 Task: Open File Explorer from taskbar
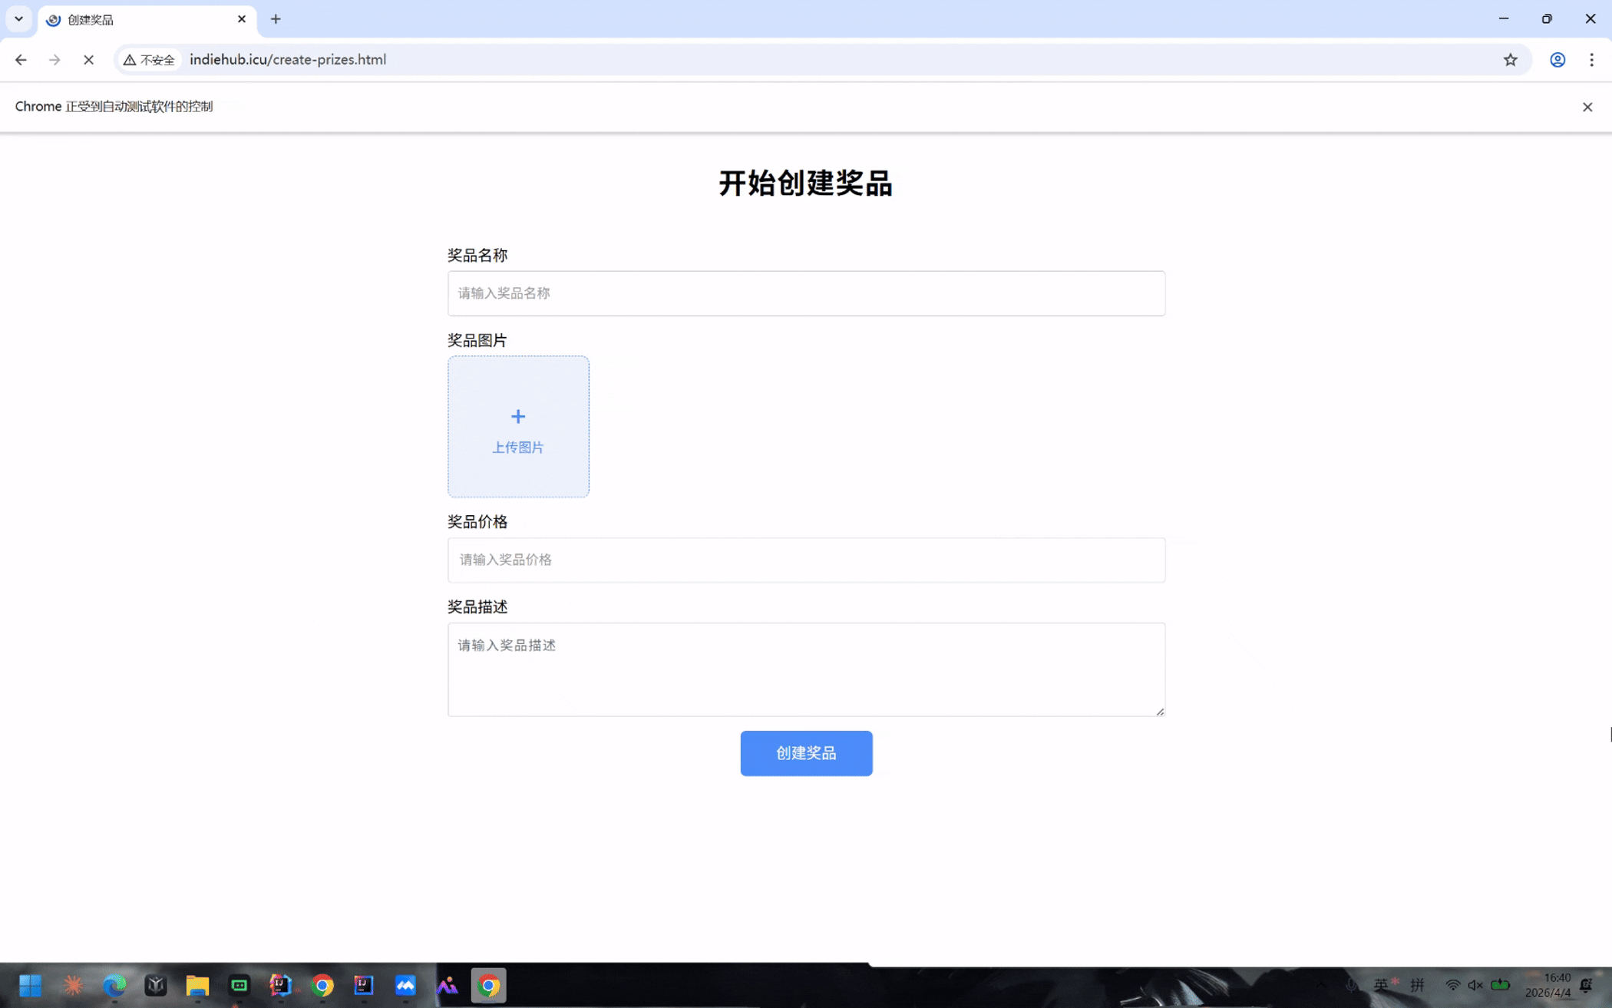(x=197, y=985)
